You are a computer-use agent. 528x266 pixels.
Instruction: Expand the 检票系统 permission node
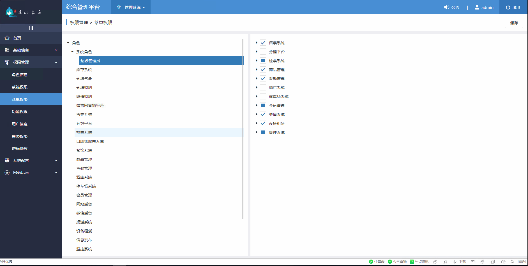[x=256, y=61]
